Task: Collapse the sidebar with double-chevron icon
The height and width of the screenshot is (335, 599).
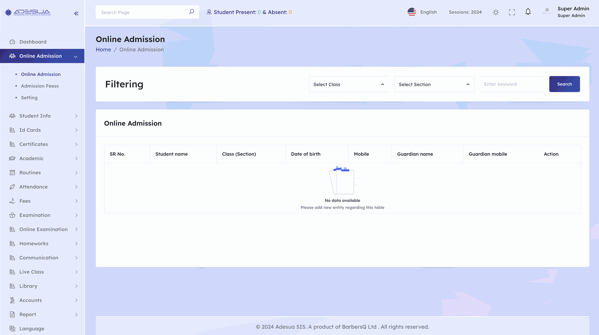Action: coord(76,13)
